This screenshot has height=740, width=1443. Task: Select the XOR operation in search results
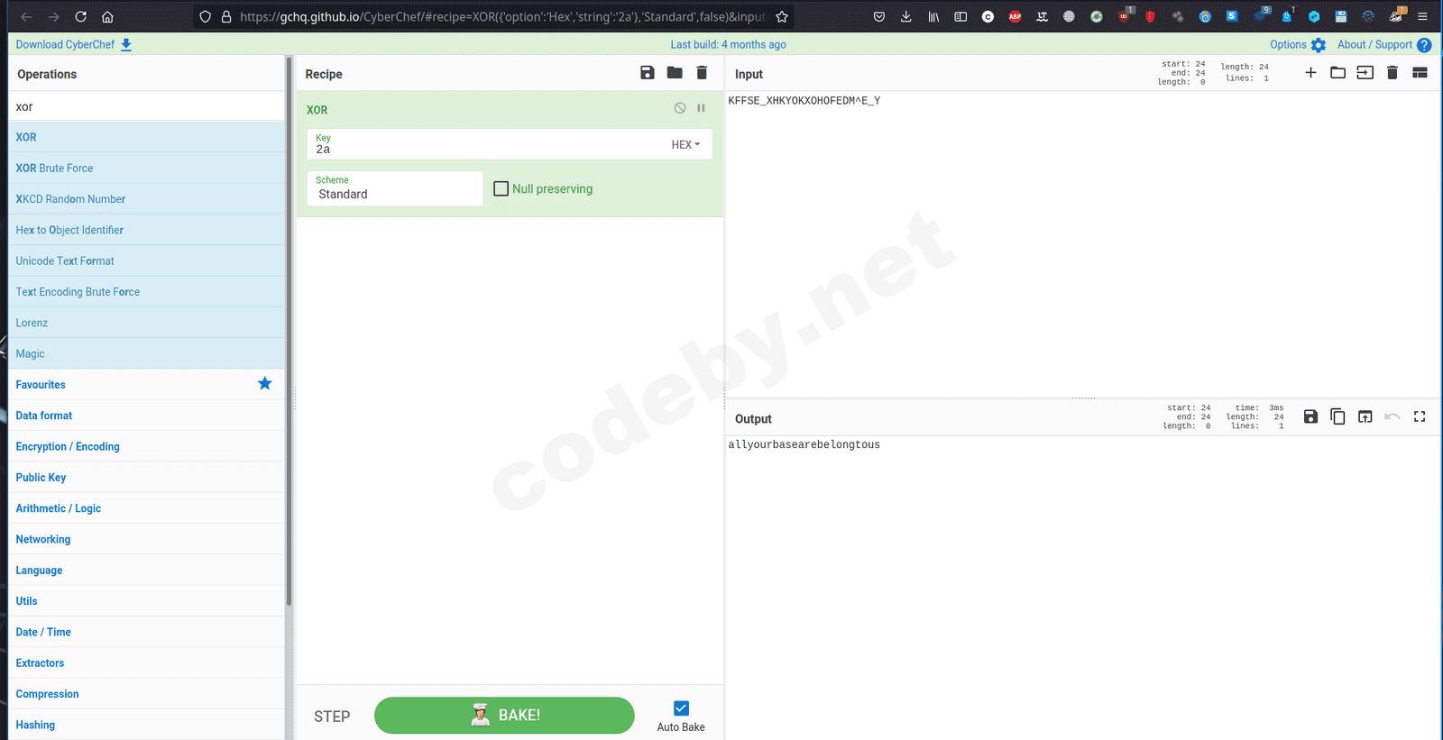click(146, 137)
